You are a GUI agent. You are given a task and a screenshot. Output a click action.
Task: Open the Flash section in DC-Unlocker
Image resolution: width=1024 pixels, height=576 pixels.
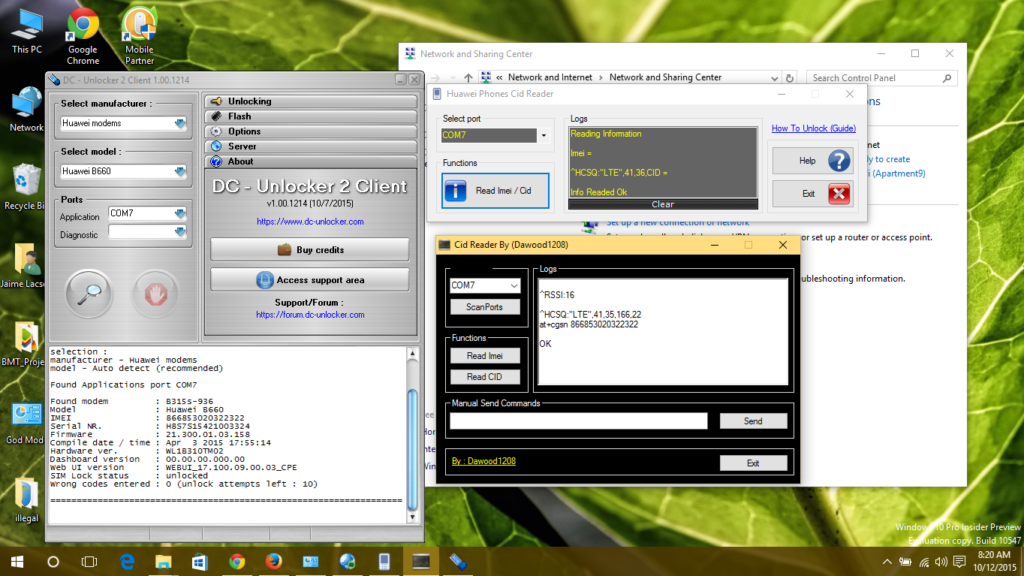[311, 116]
